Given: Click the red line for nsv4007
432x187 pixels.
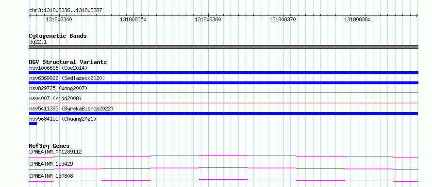Looking at the screenshot, I should pyautogui.click(x=223, y=103).
